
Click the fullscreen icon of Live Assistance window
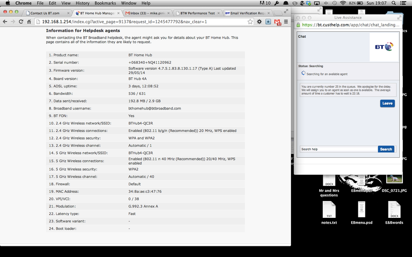(399, 17)
